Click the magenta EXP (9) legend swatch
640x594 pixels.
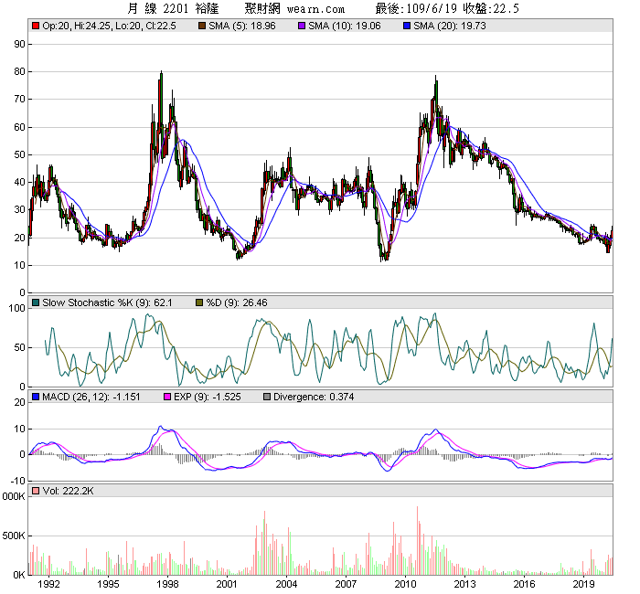167,397
